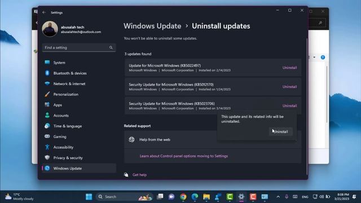Screen dimensions: 361x203
Task: Open File Explorer from taskbar
Action: pyautogui.click(x=206, y=197)
